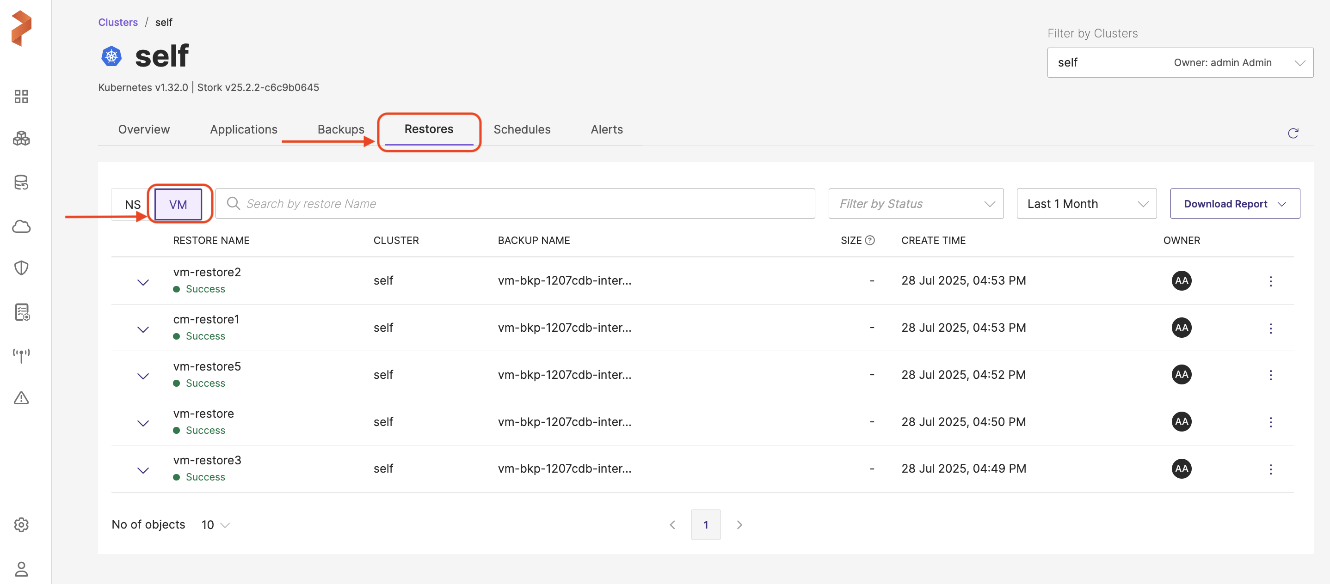Viewport: 1330px width, 584px height.
Task: Open the alerts warning triangle sidebar icon
Action: 21,398
